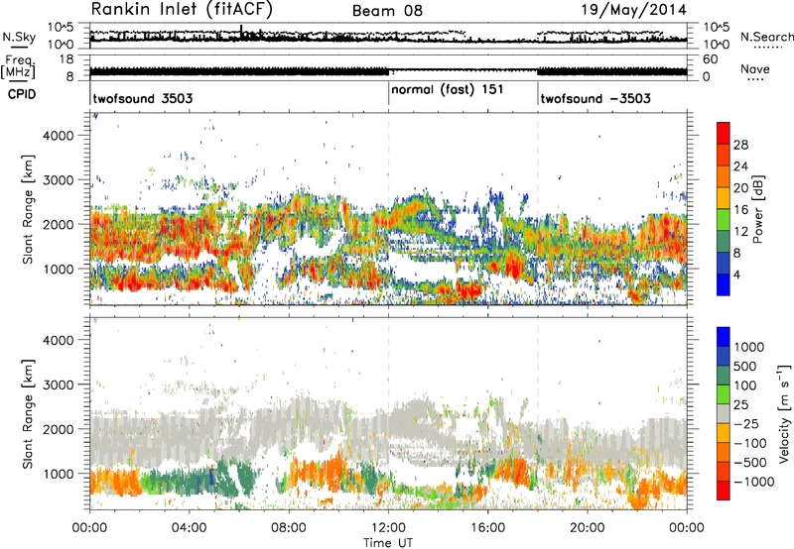Screen dimensions: 794x549
Task: Click the 'Beam 08' label
Action: pyautogui.click(x=387, y=11)
